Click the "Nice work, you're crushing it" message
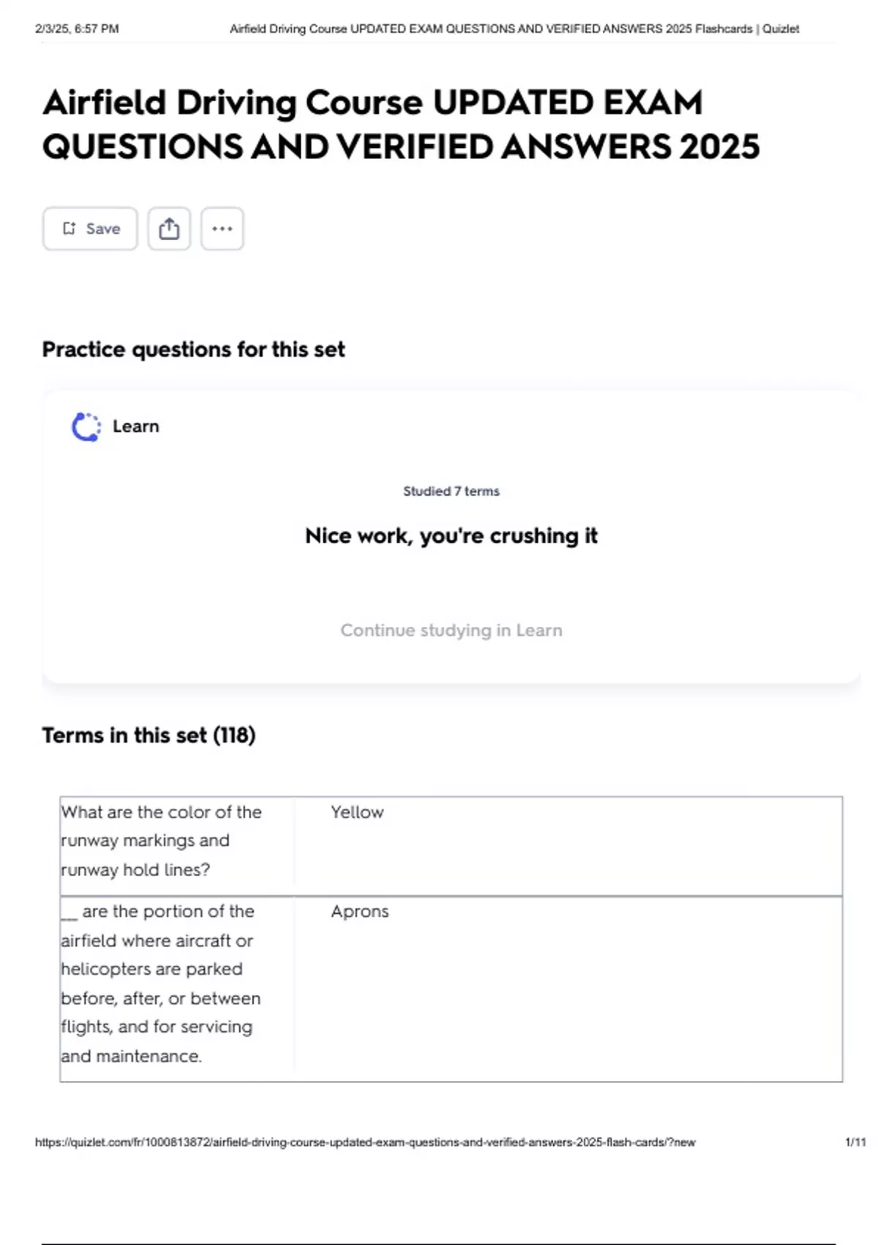The image size is (878, 1245). [451, 535]
